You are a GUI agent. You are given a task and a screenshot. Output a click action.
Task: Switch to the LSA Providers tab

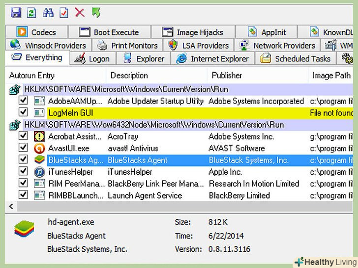pos(198,45)
